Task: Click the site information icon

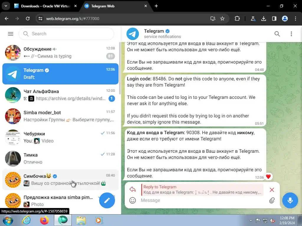Action: point(40,19)
